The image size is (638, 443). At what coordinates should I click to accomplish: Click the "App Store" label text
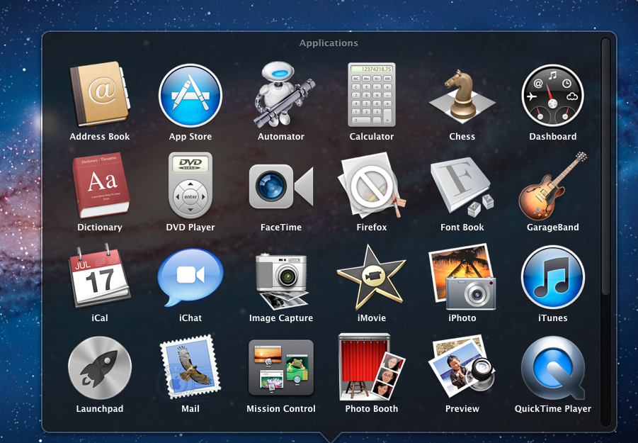point(190,137)
